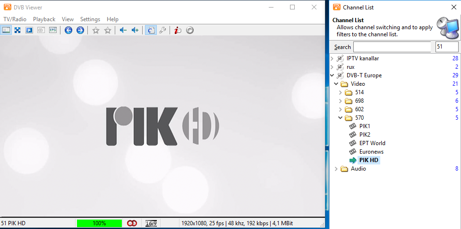This screenshot has height=229, width=461.
Task: Click the video picture showing PIK HD logo
Action: 162,127
